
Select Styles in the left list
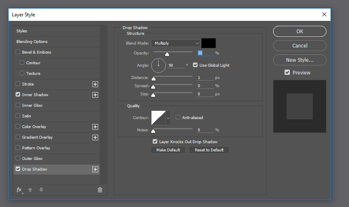(x=57, y=31)
